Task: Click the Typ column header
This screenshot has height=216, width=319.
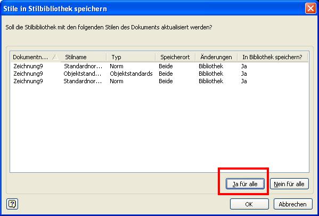Action: pyautogui.click(x=131, y=57)
